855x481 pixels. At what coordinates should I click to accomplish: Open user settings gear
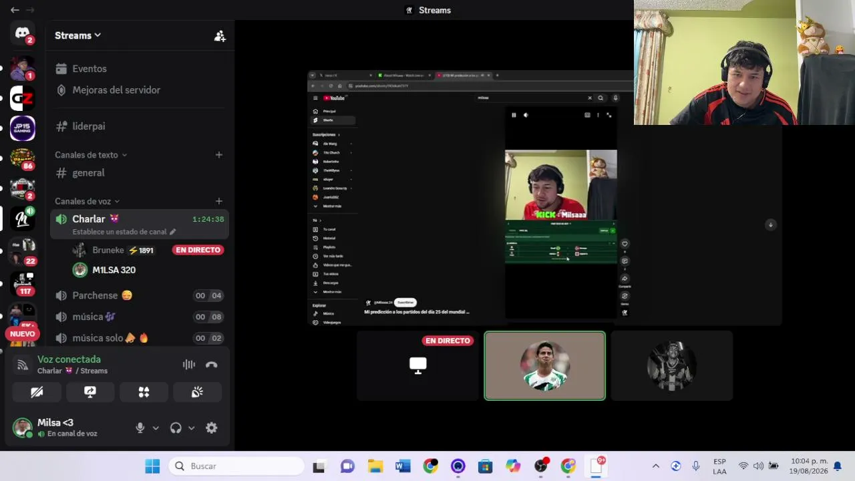click(x=212, y=428)
